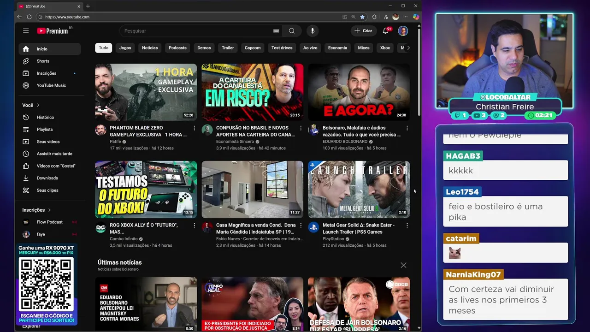Screen dimensions: 590x332
Task: Open Histórico in the sidebar
Action: tap(50, 118)
